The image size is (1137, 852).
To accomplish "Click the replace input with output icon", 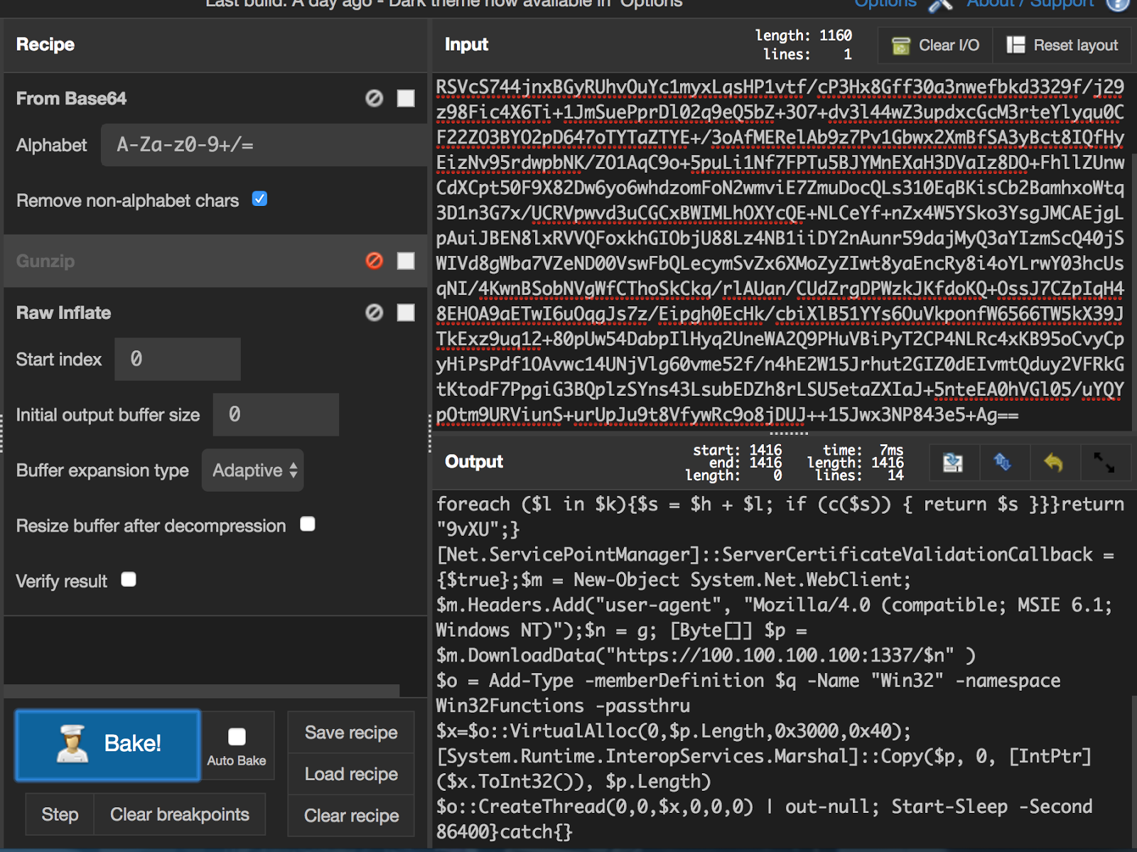I will pyautogui.click(x=1003, y=463).
